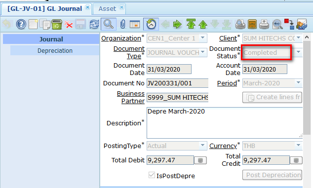
Task: Click the Currency label link
Action: pos(223,146)
